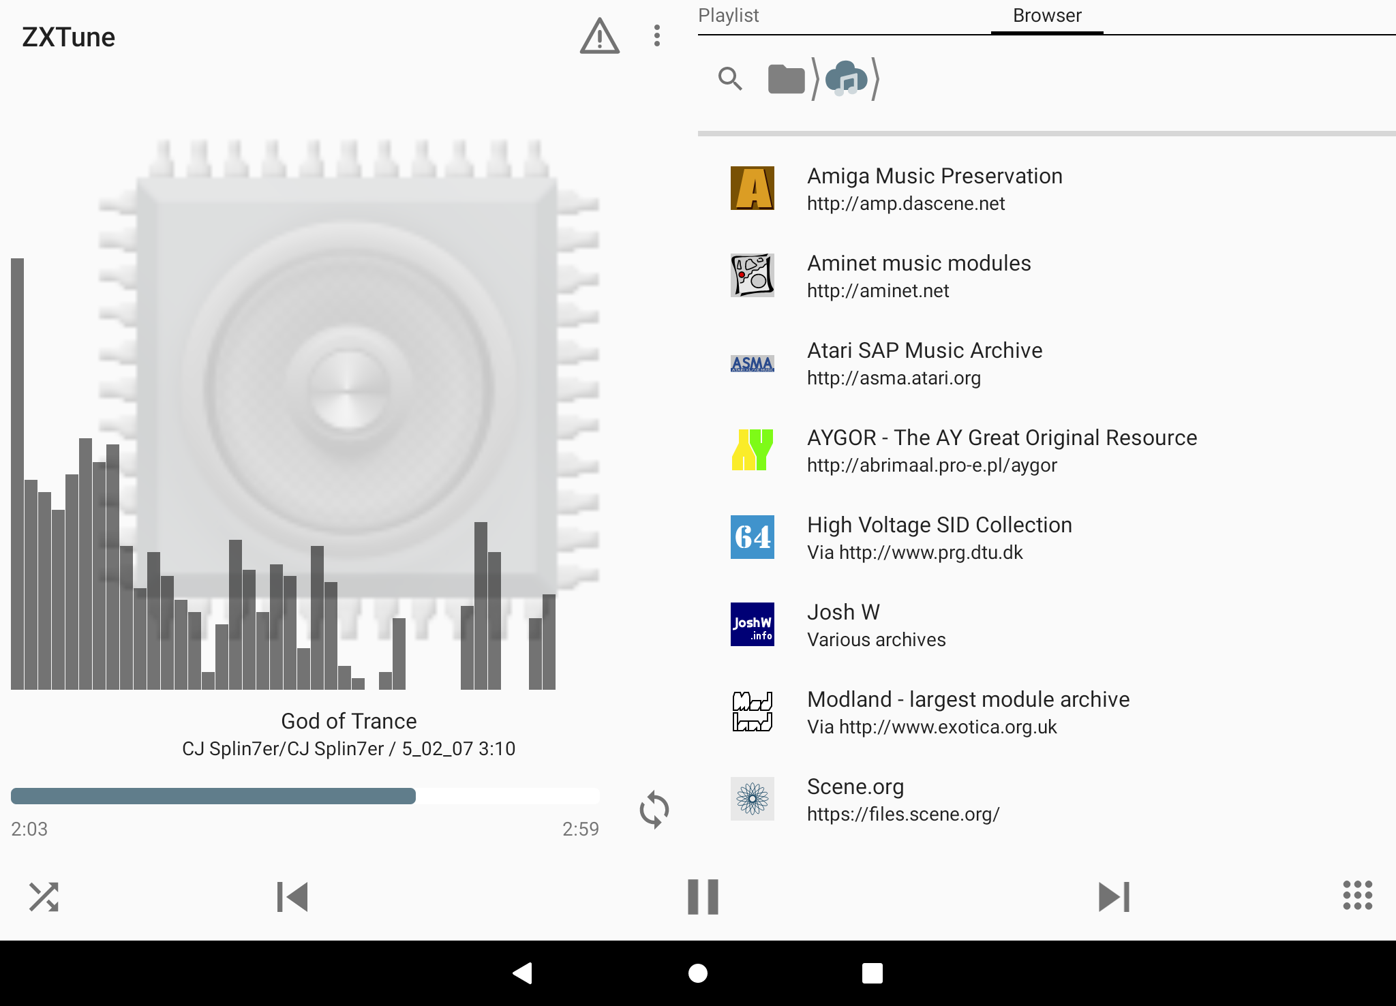Open Android Recents square button
The height and width of the screenshot is (1006, 1396).
click(872, 973)
